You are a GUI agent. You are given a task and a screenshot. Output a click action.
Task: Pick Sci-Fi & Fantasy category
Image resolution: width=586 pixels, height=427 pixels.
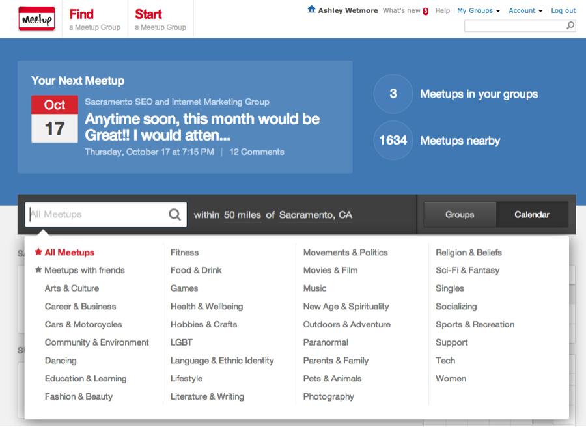click(x=467, y=270)
